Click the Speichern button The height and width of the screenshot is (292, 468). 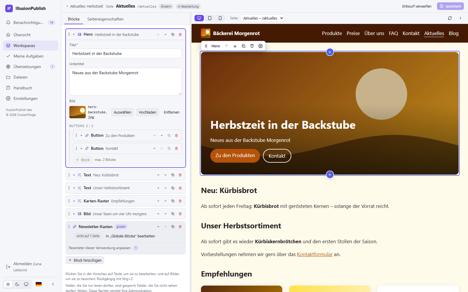coord(450,6)
